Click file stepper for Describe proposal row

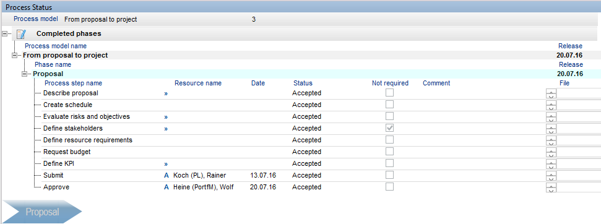551,93
